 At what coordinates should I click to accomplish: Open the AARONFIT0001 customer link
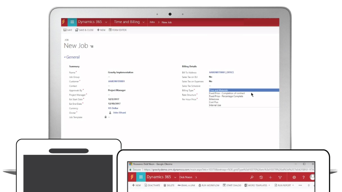tap(116, 81)
